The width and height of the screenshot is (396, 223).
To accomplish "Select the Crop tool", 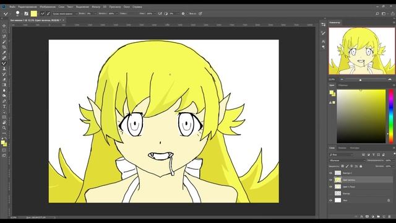I will (x=4, y=47).
